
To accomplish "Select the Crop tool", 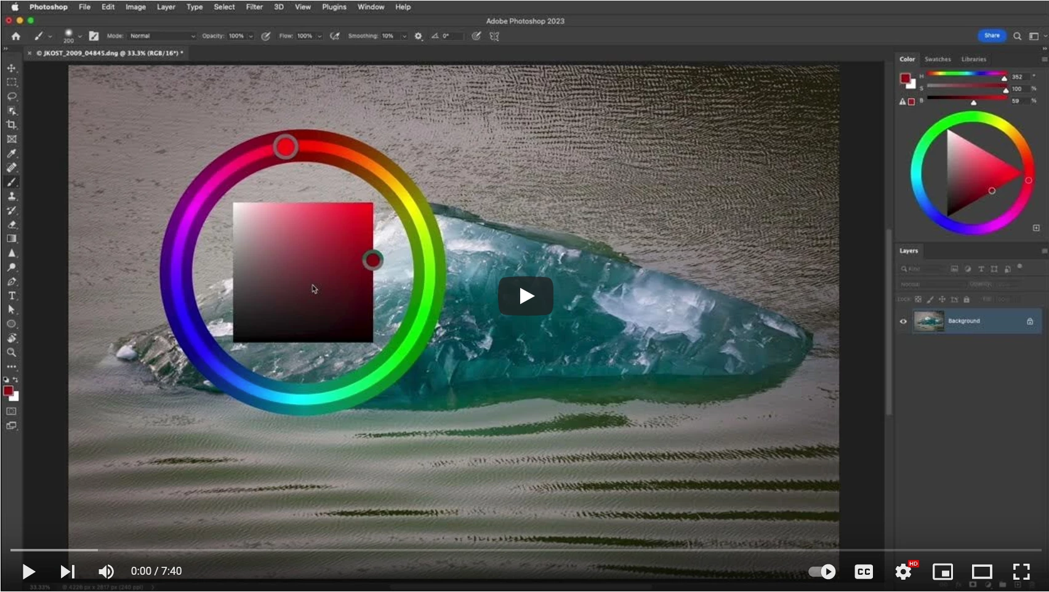I will (12, 125).
